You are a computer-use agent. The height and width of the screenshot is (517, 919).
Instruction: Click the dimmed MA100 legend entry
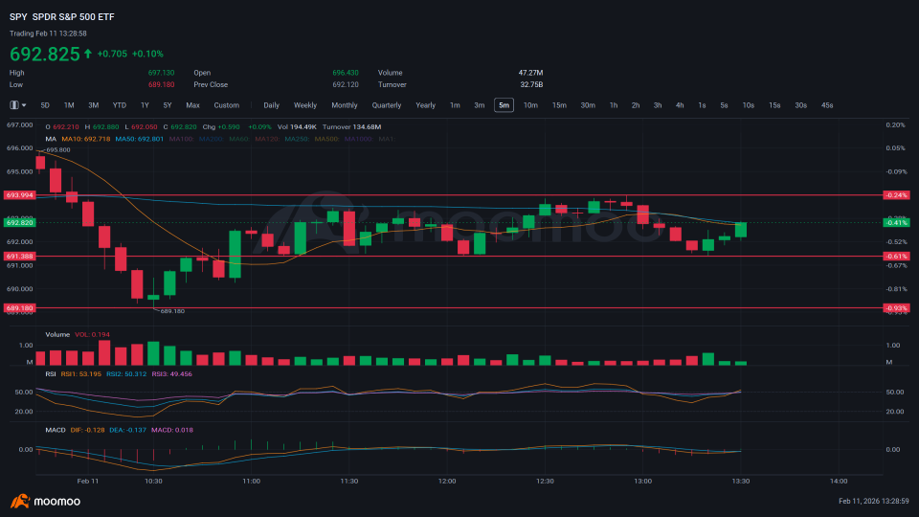click(x=181, y=140)
